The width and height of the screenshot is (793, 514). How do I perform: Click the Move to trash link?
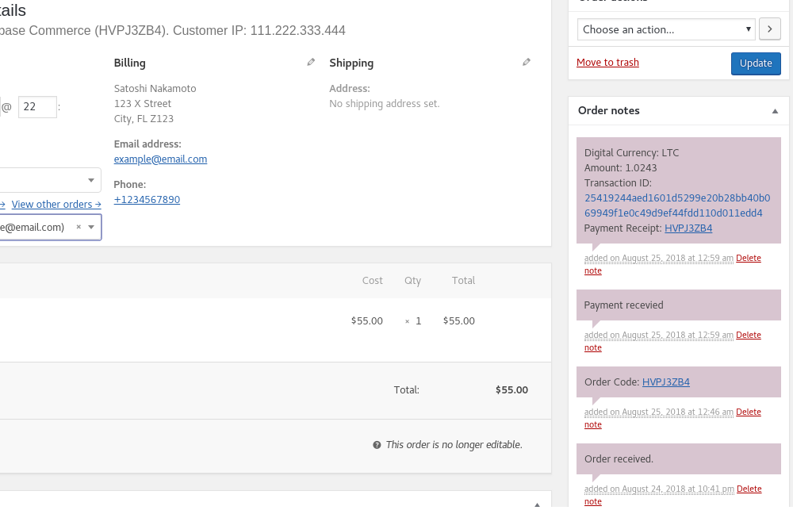pos(607,63)
